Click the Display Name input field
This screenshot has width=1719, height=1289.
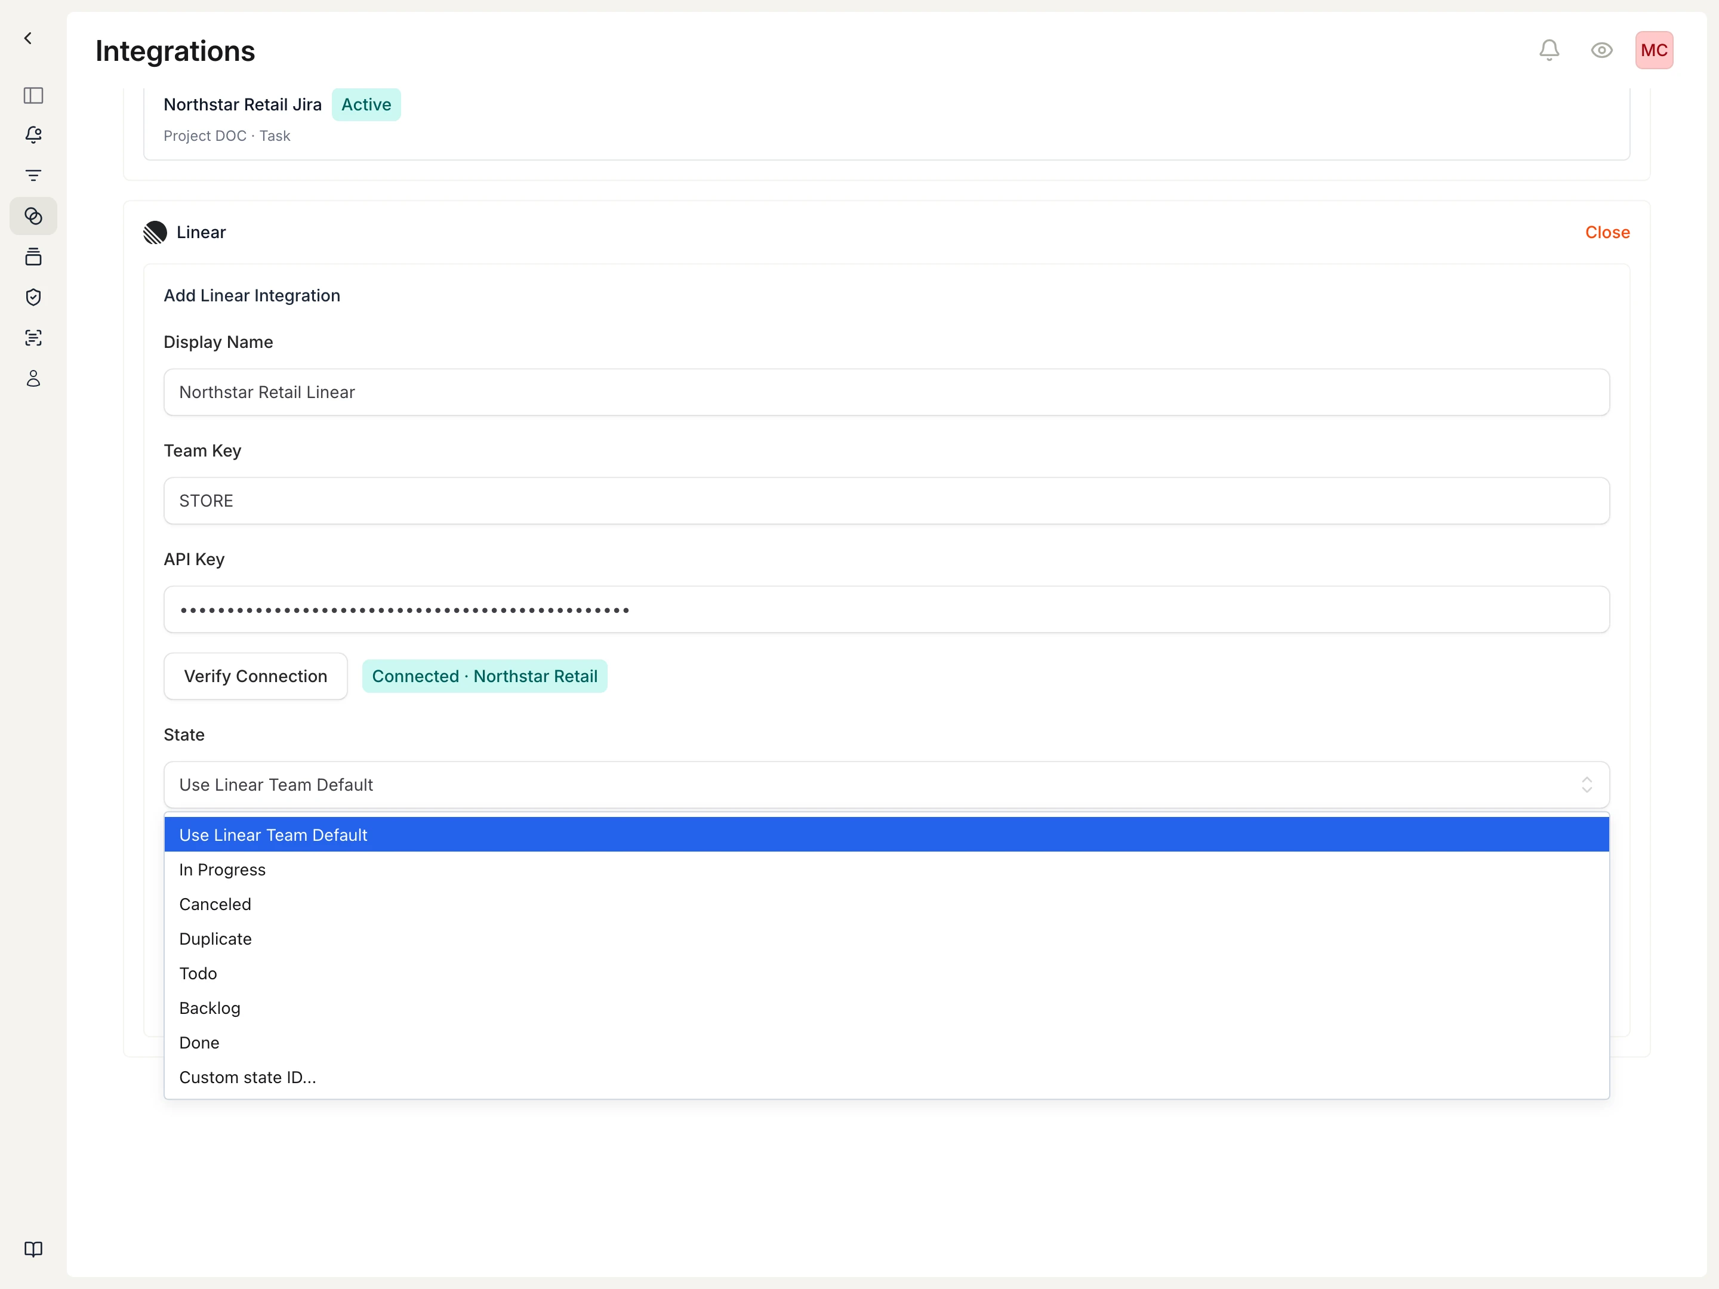click(886, 393)
